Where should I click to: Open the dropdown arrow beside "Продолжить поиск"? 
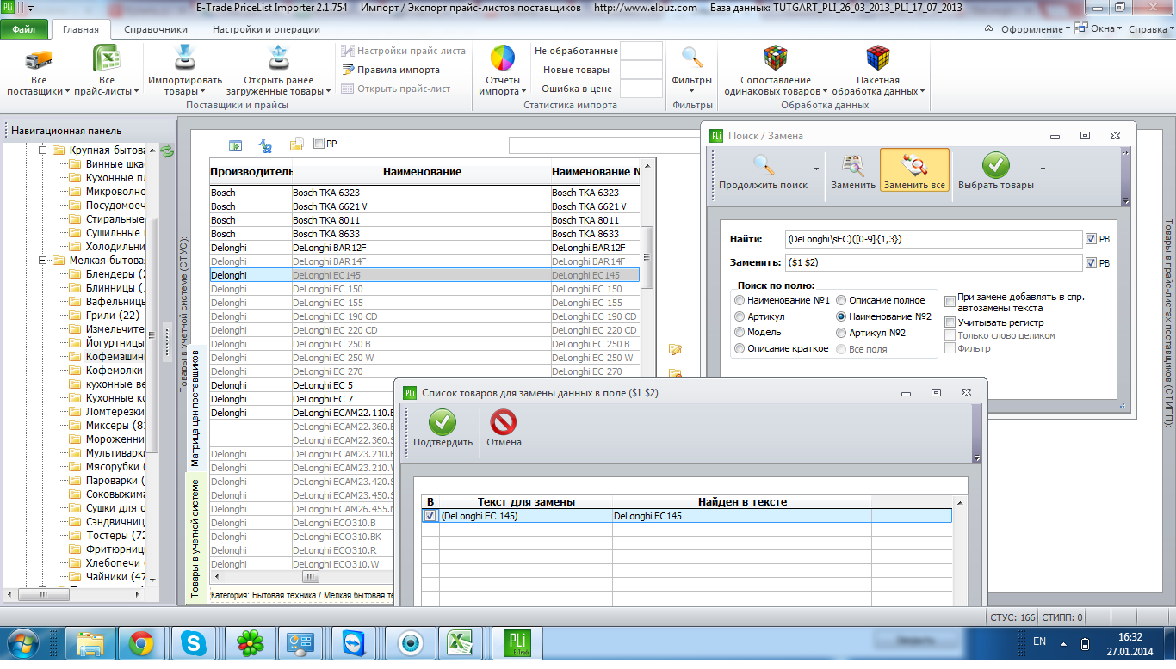[x=816, y=169]
